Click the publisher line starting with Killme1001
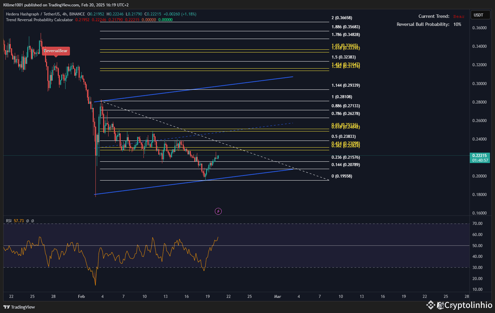The width and height of the screenshot is (495, 313). [66, 5]
